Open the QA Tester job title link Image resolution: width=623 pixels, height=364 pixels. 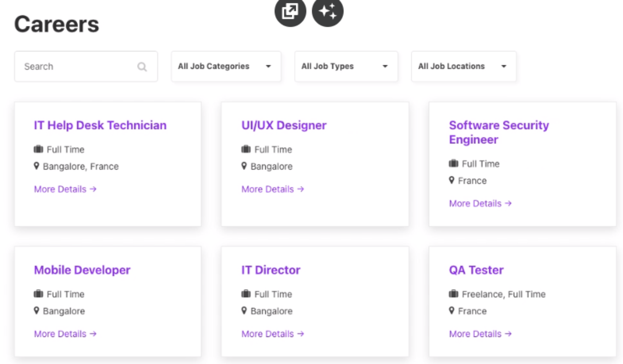click(476, 270)
